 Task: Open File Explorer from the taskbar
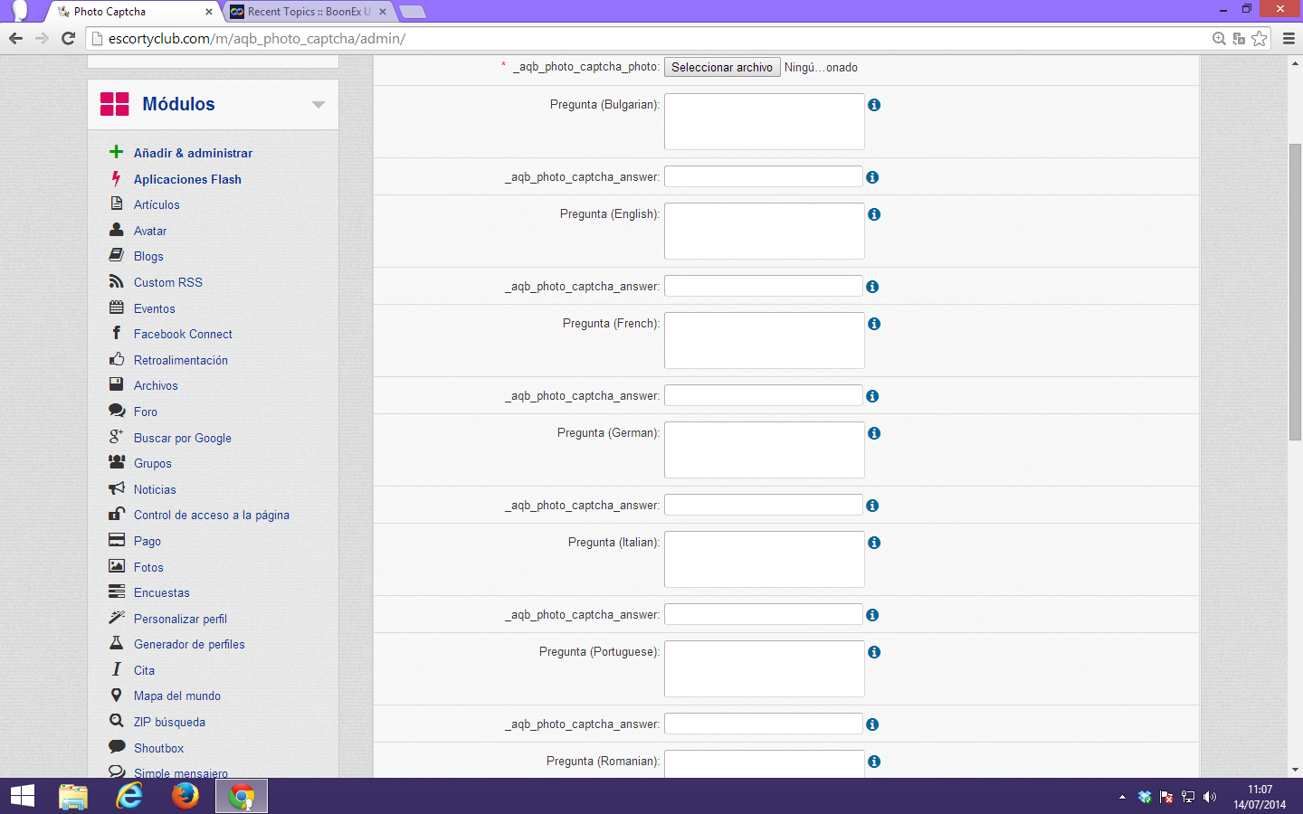tap(73, 796)
